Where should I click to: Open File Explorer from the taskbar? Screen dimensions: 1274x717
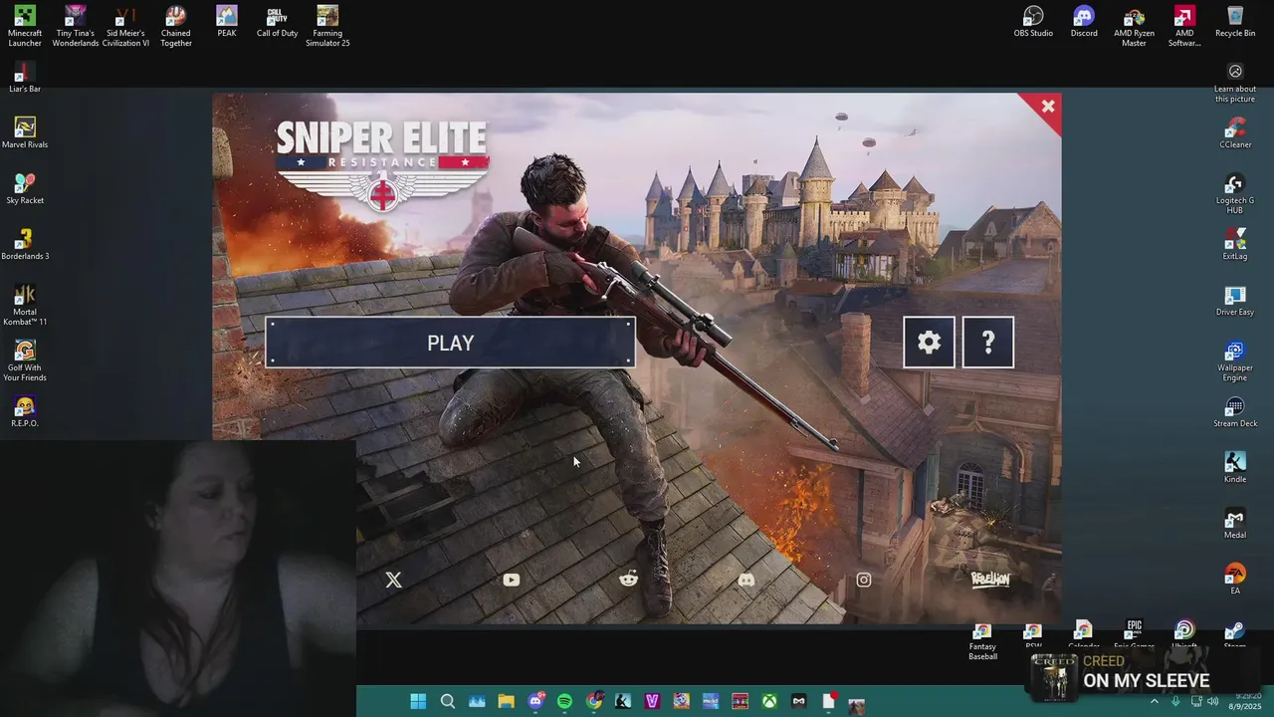point(506,701)
